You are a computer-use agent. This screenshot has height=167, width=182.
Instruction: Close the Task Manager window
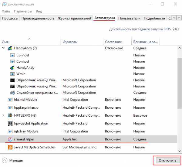175,4
